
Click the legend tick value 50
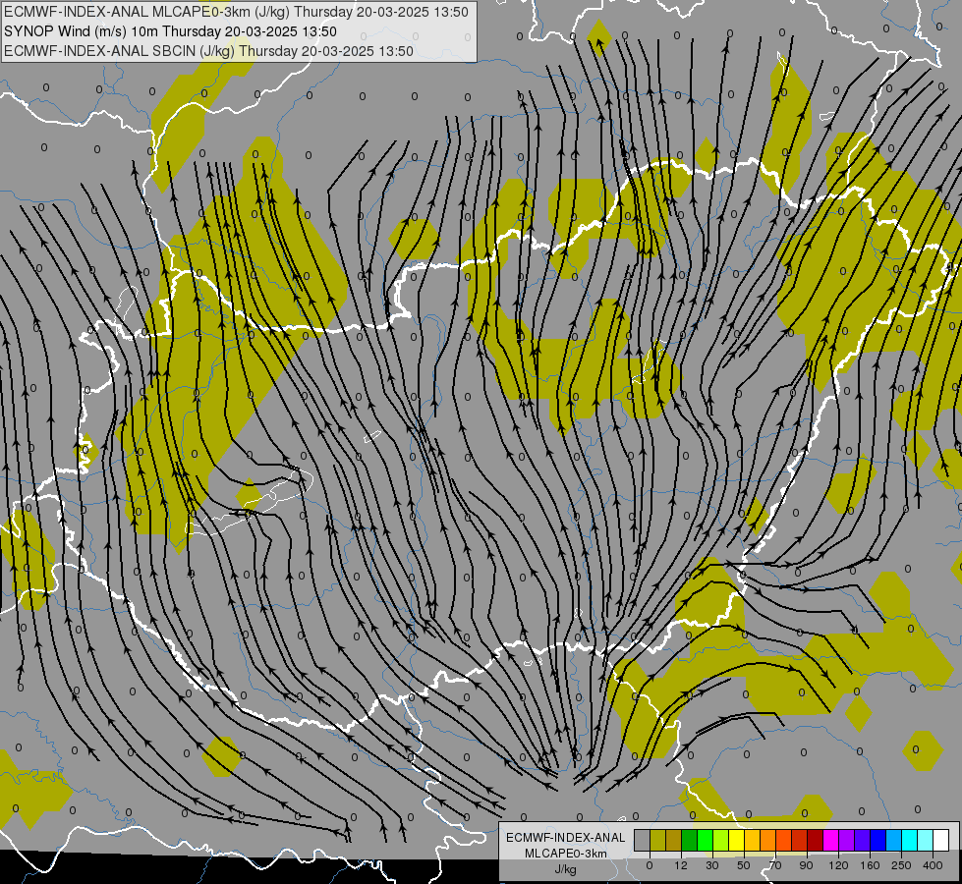(x=744, y=865)
